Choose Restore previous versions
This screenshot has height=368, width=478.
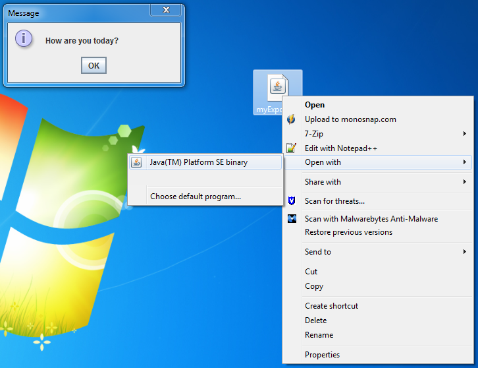[378, 232]
